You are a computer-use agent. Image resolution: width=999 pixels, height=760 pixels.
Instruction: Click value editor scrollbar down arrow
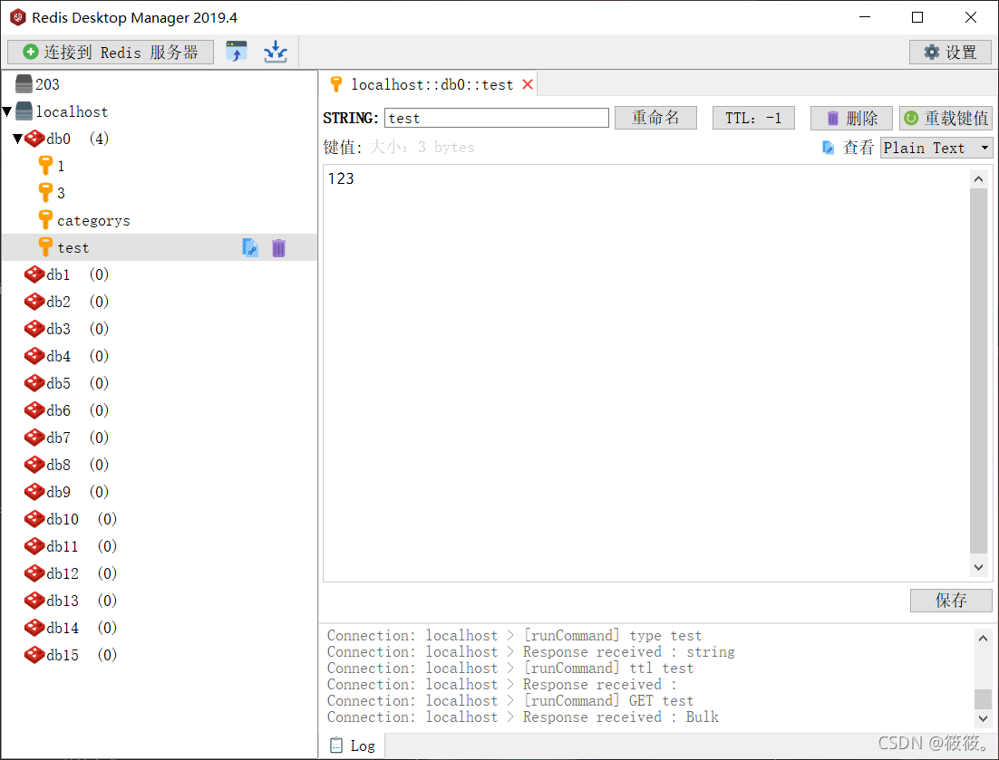[x=979, y=566]
